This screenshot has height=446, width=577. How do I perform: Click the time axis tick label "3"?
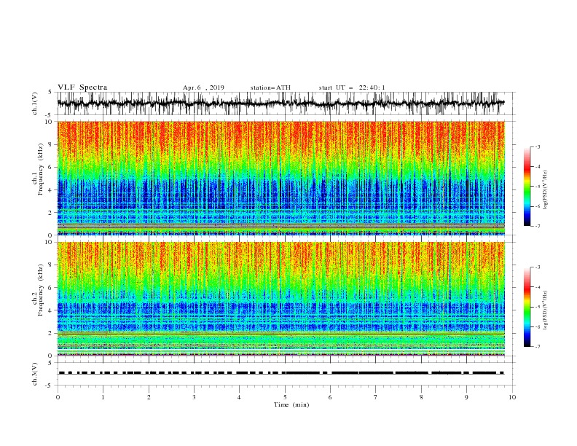coord(194,397)
